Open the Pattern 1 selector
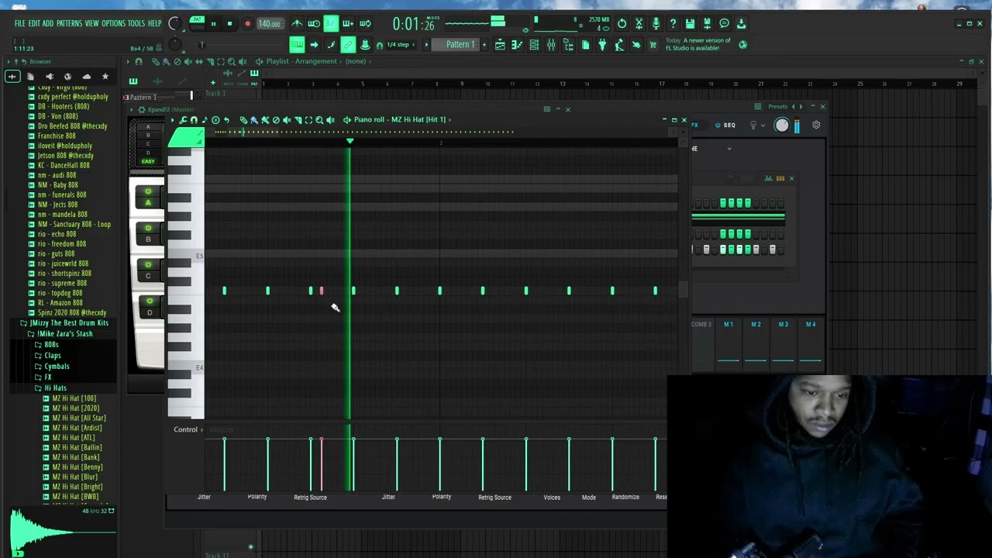 coord(460,45)
